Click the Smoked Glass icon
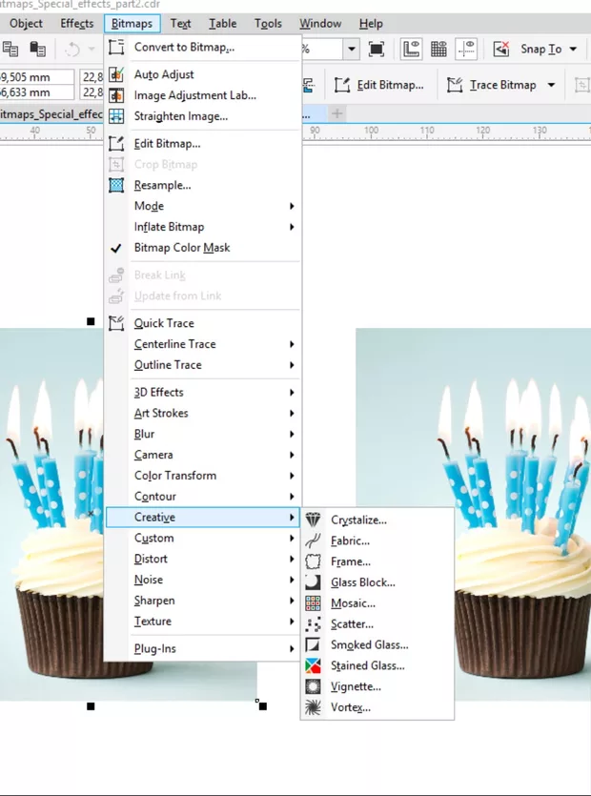This screenshot has width=591, height=796. tap(313, 644)
